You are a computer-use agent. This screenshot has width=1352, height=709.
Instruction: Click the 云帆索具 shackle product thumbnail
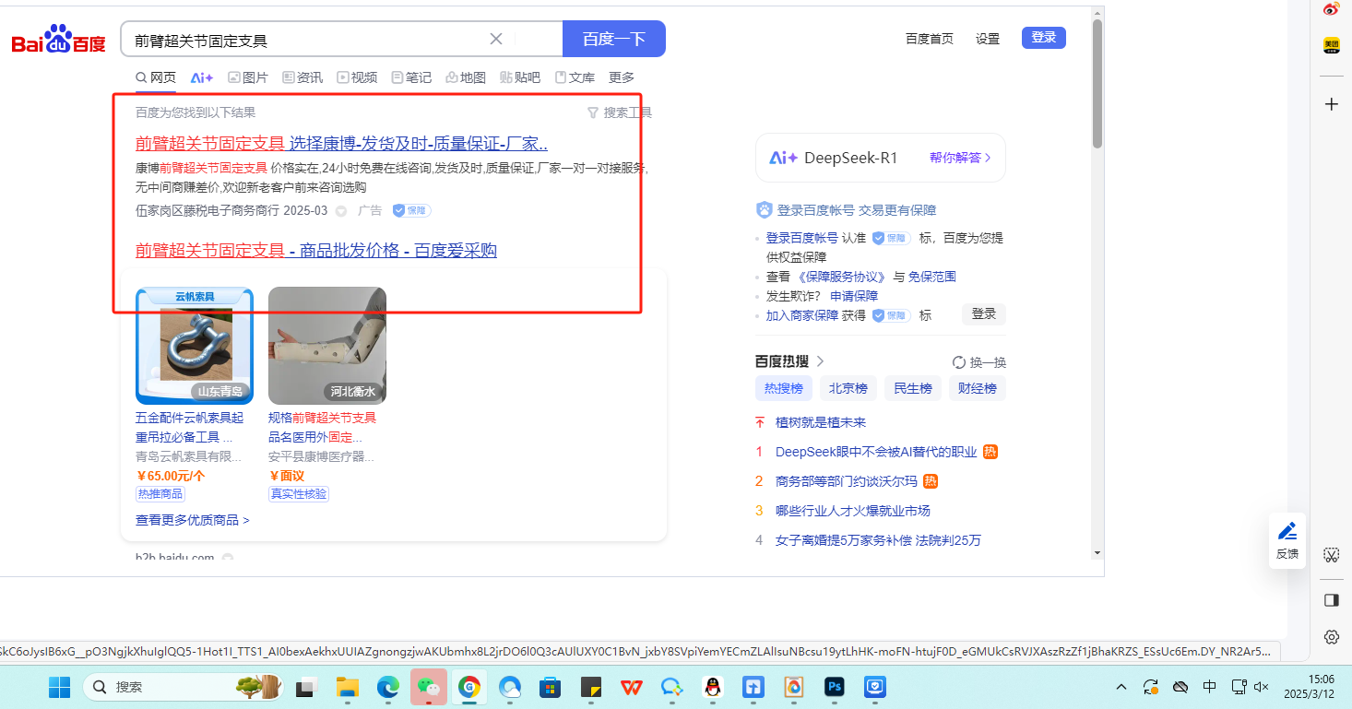(x=195, y=346)
